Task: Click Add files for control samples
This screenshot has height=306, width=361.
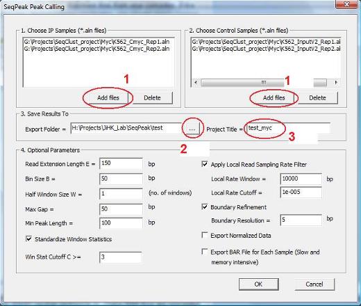Action: [274, 98]
